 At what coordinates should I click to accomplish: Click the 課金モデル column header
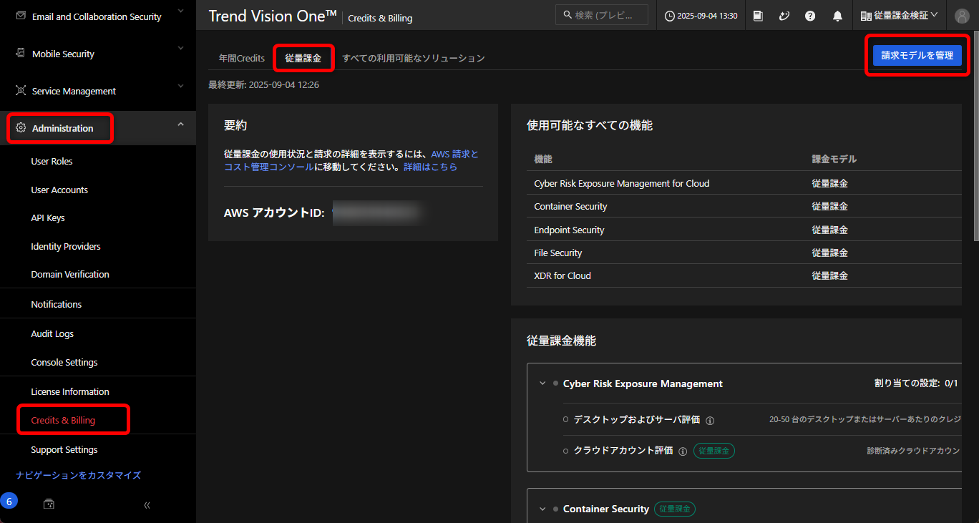834,159
